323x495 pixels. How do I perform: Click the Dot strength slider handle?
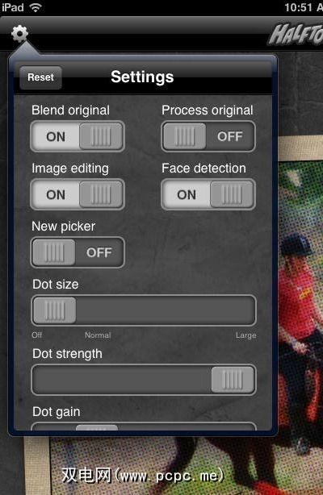pyautogui.click(x=233, y=380)
